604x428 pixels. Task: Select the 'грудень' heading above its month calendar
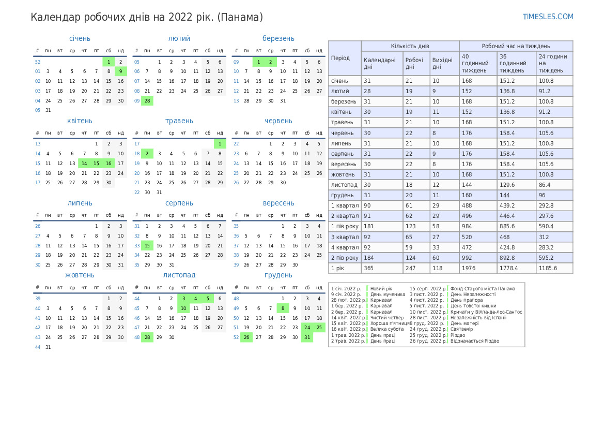tap(278, 275)
